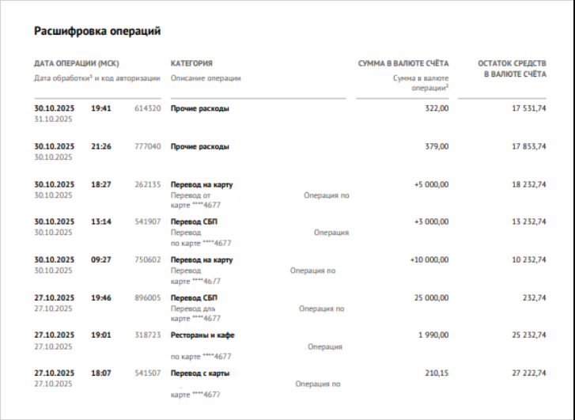The image size is (575, 420).
Task: Click authorization code 614320
Action: click(148, 108)
